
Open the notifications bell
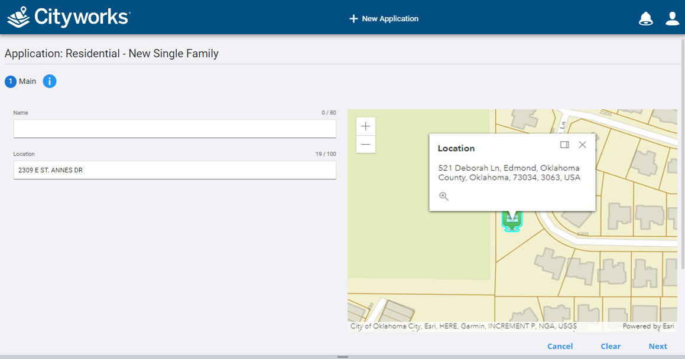(x=645, y=18)
